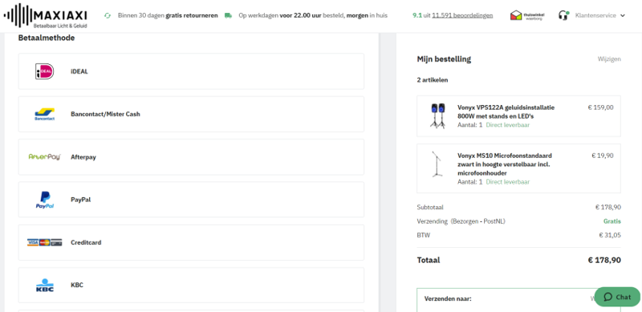The image size is (642, 312).
Task: Open the Thuiswinkel Waarborg badge
Action: (527, 15)
